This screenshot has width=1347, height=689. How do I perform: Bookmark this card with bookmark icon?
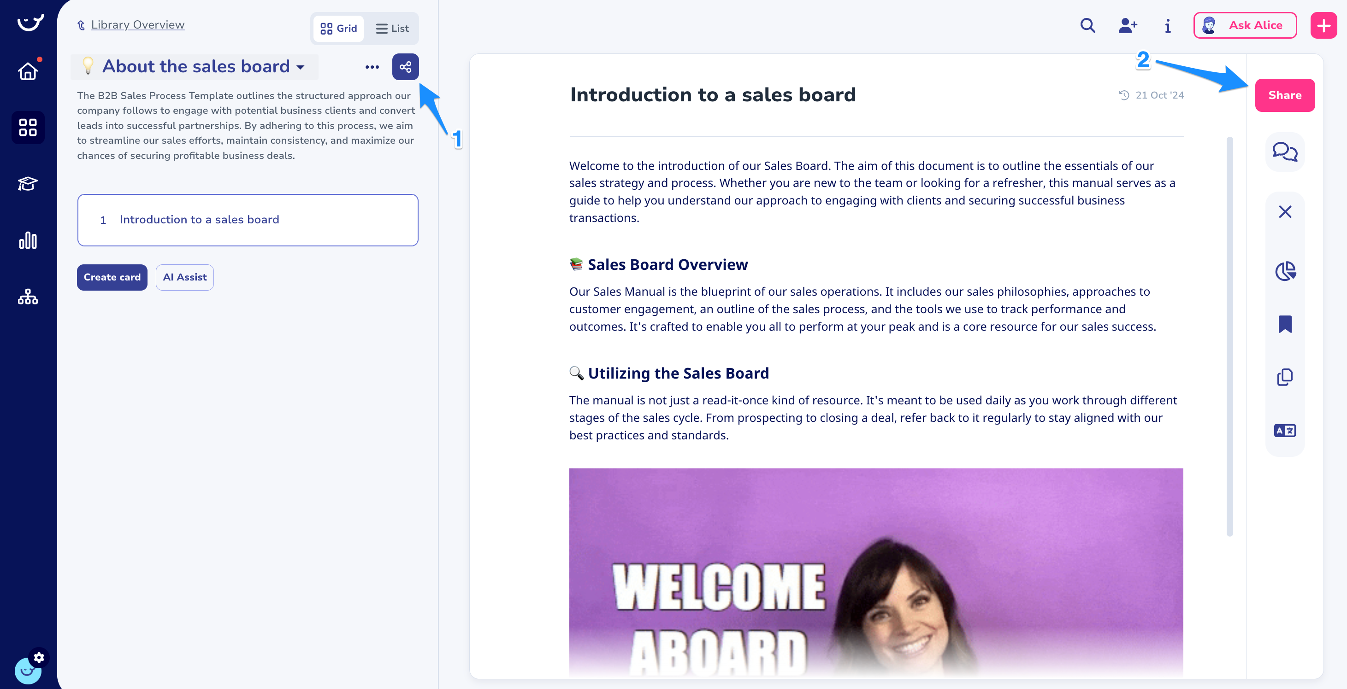pos(1284,324)
